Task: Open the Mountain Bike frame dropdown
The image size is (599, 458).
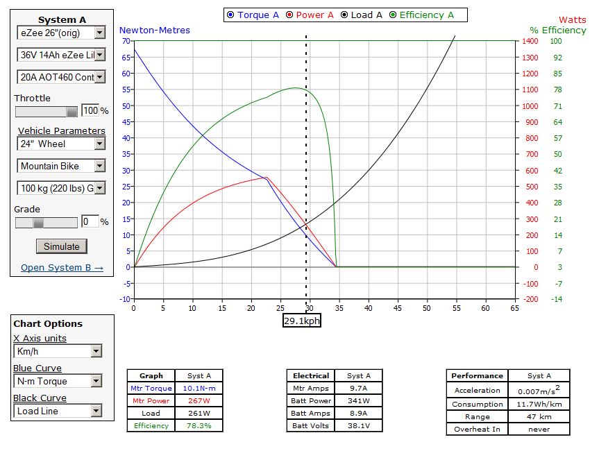Action: click(61, 166)
